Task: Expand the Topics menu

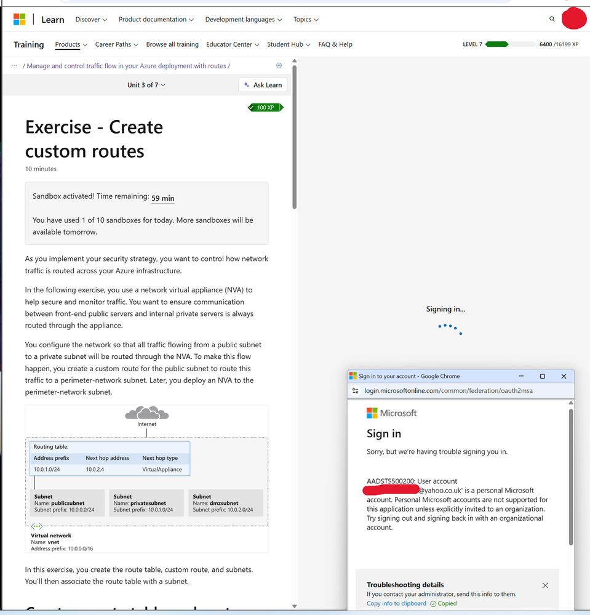Action: tap(306, 19)
